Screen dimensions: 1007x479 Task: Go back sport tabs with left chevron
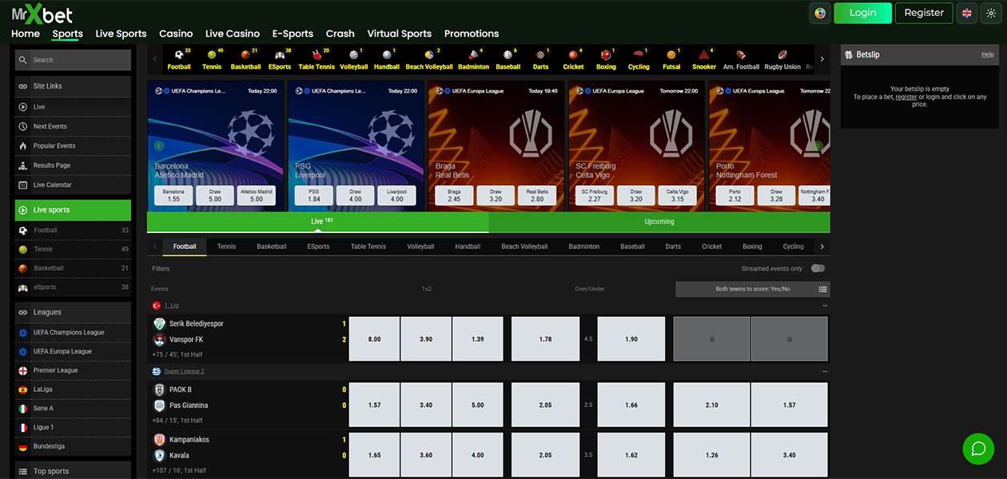(155, 247)
